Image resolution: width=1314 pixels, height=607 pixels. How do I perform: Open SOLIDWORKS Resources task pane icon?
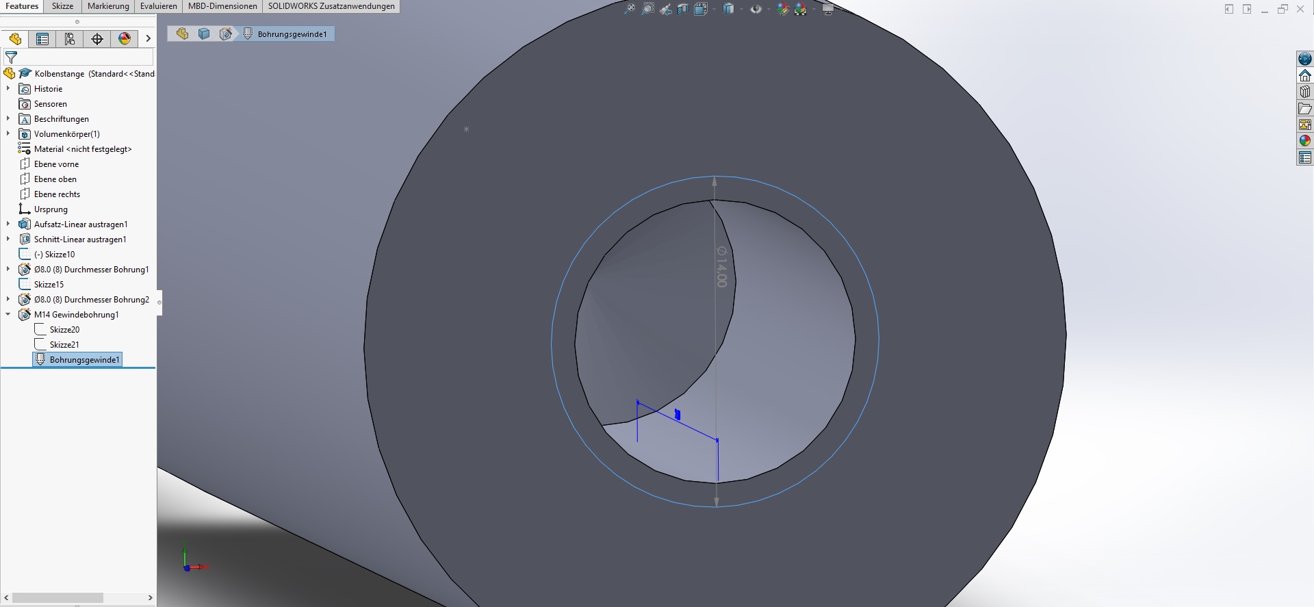click(1305, 59)
